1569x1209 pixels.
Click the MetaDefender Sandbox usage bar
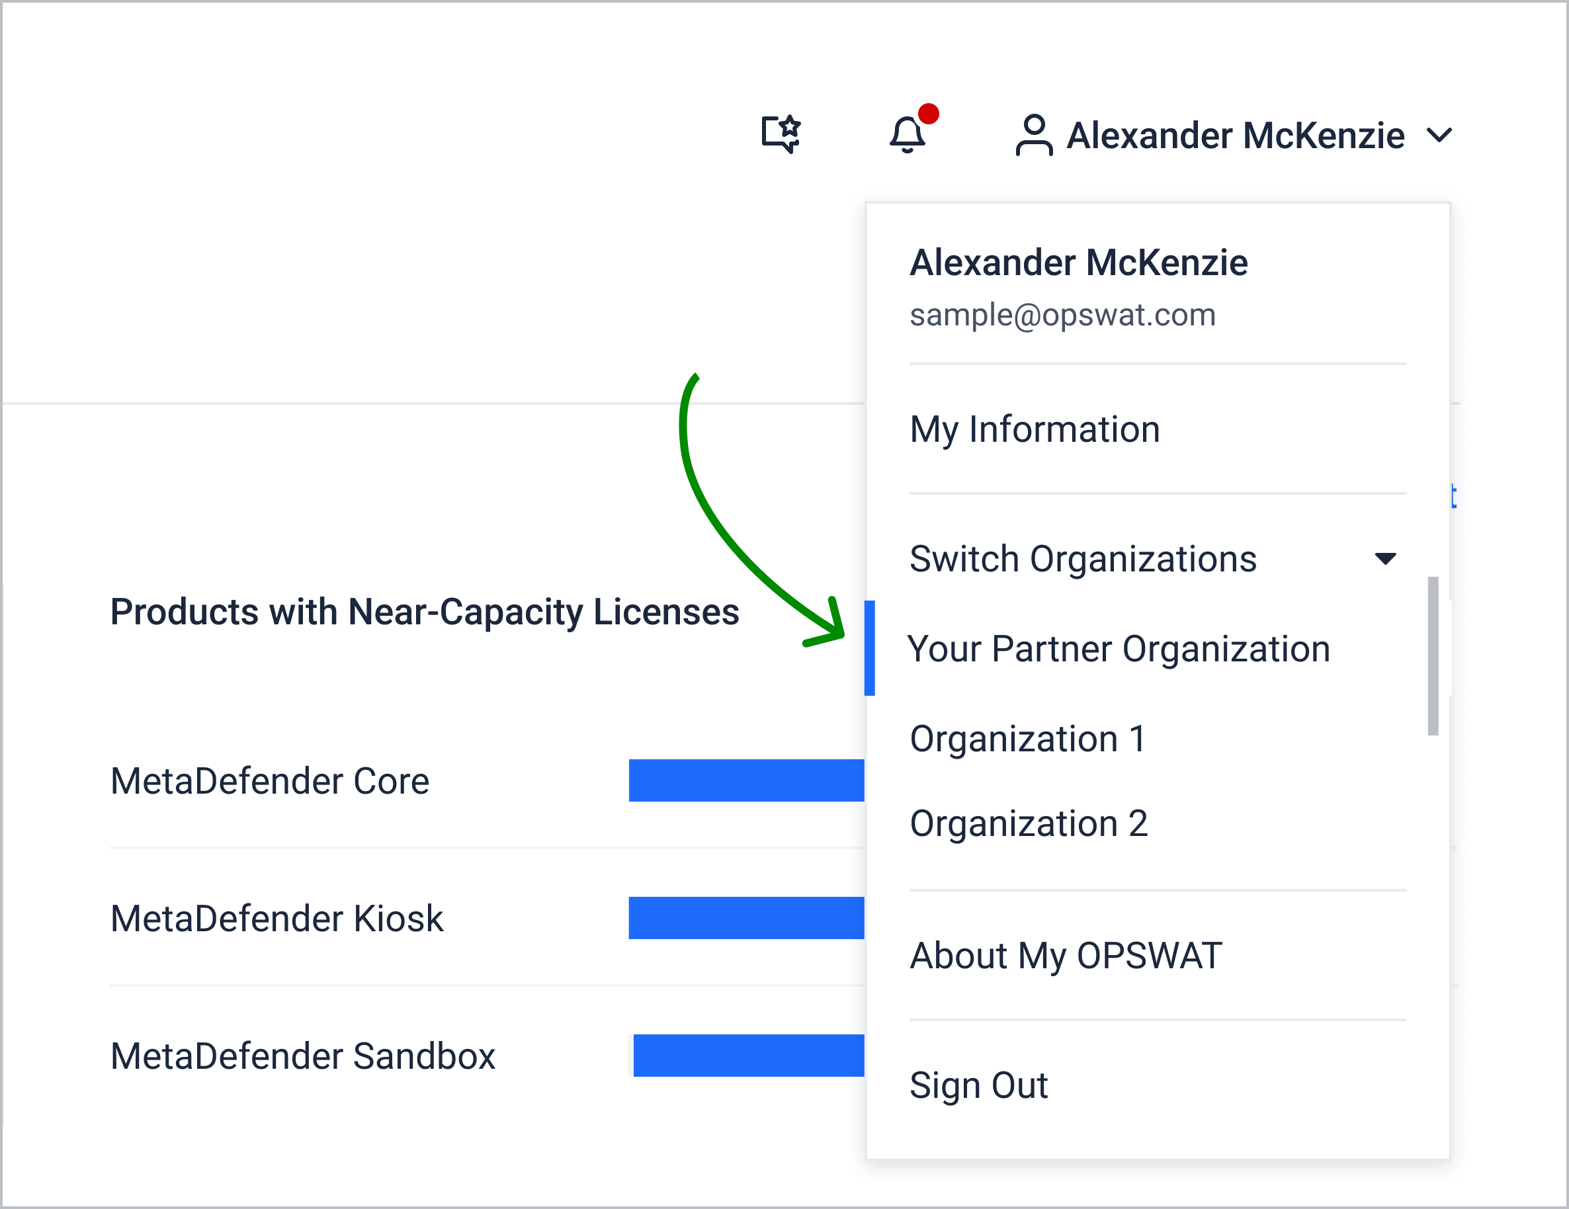pos(747,1056)
